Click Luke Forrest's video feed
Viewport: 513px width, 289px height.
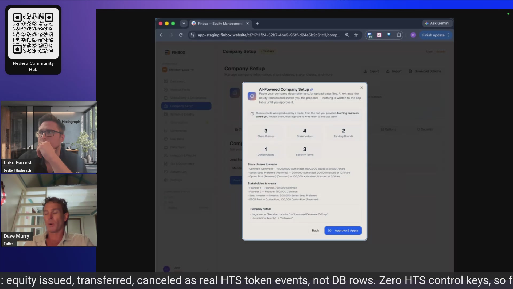click(49, 137)
